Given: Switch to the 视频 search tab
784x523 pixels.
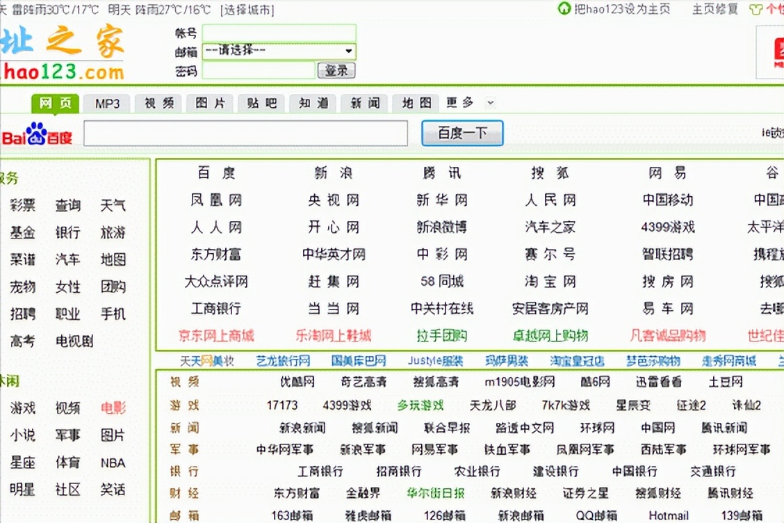Looking at the screenshot, I should 159,103.
